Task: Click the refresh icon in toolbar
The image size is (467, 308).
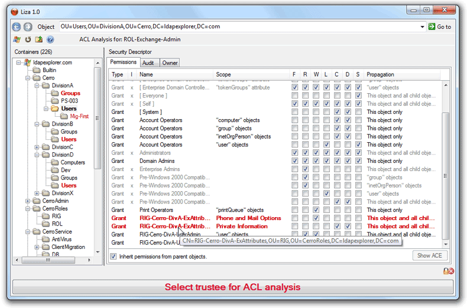Action: tap(27, 40)
